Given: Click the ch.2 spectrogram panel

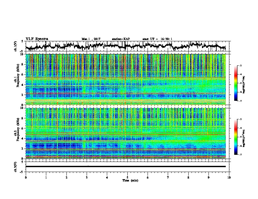Looking at the screenshot, I should [x=126, y=133].
